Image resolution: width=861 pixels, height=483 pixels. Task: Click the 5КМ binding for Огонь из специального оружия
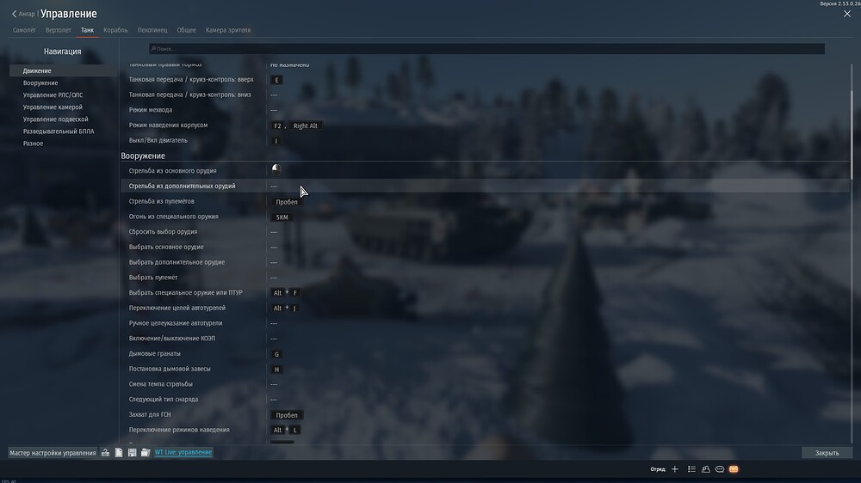pyautogui.click(x=282, y=217)
